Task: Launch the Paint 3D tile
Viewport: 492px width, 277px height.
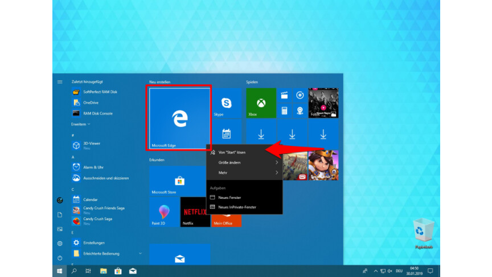Action: pos(164,212)
